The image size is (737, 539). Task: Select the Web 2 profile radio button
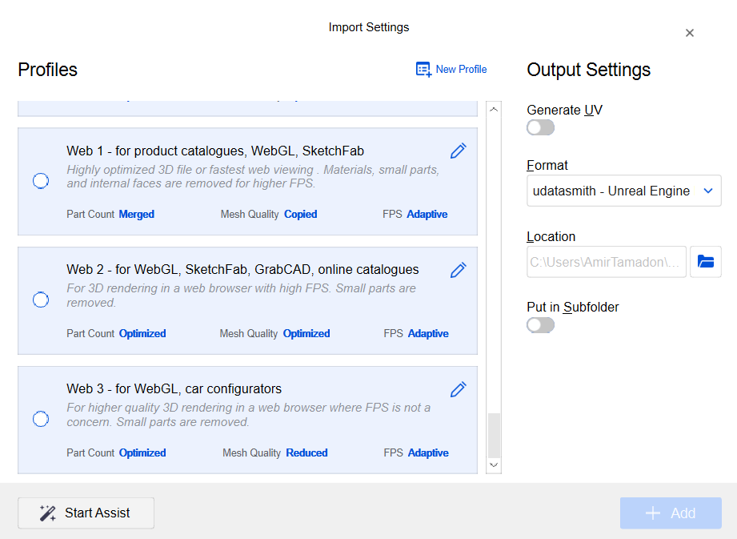click(x=41, y=300)
